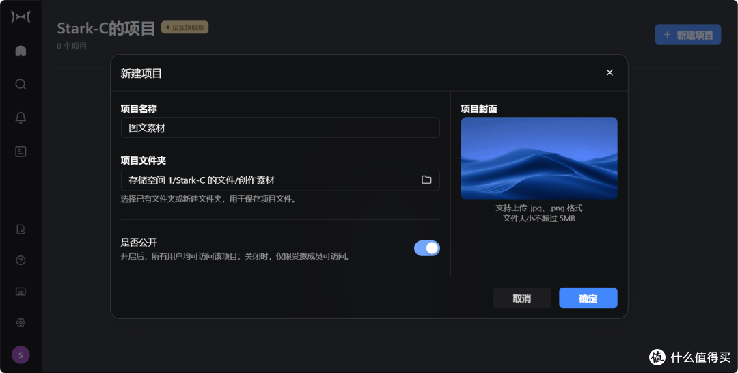Turn off the 是否公开 switch
This screenshot has width=738, height=373.
click(427, 249)
